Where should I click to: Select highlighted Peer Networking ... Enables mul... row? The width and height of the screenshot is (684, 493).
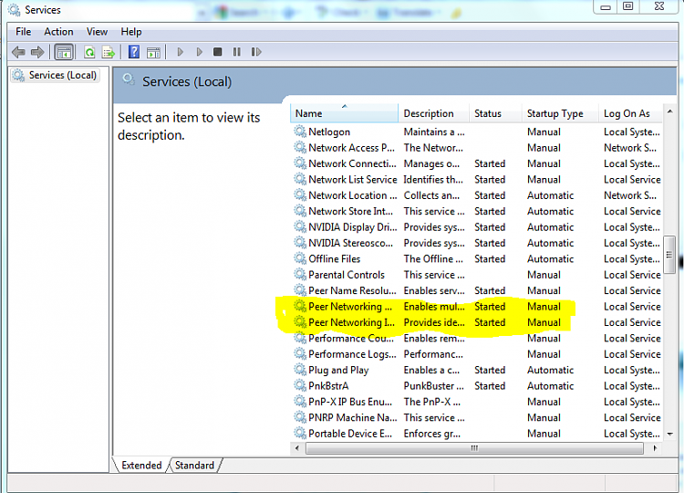pos(477,306)
